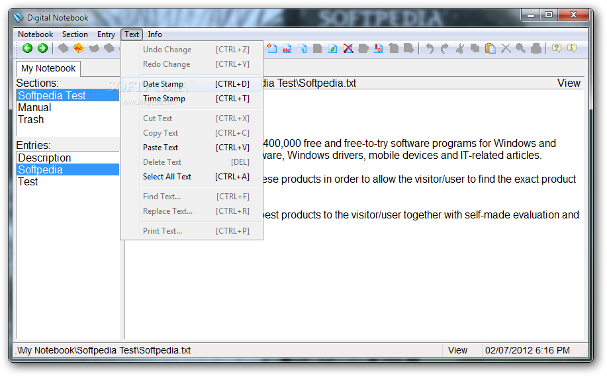607x376 pixels.
Task: Choose Select All Text in the menu
Action: click(193, 177)
